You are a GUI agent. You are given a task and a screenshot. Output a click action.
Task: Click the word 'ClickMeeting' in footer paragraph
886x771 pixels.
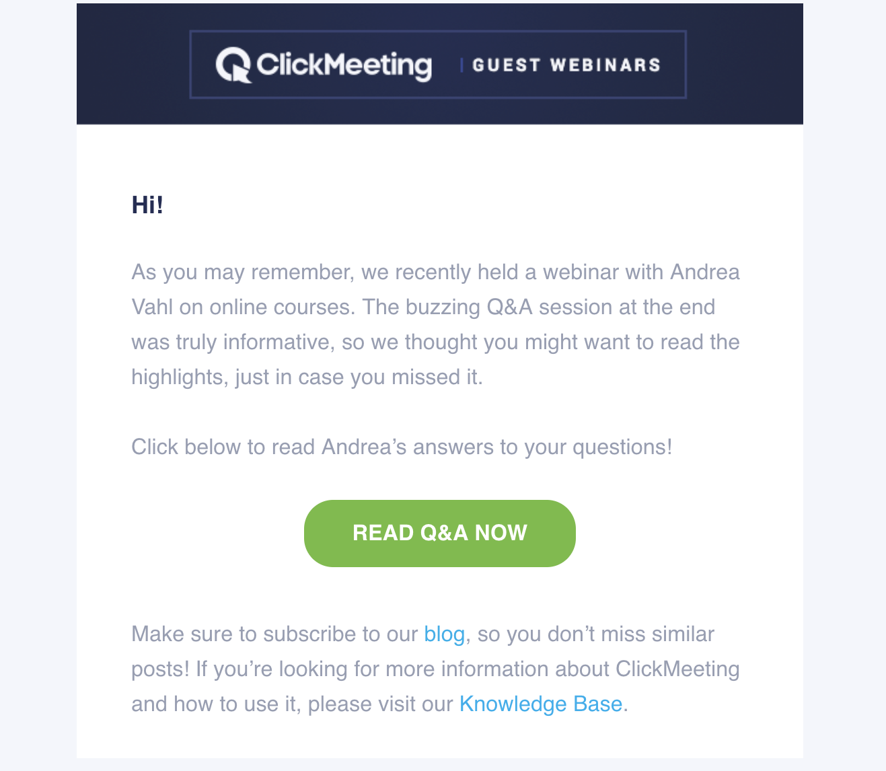(x=677, y=669)
